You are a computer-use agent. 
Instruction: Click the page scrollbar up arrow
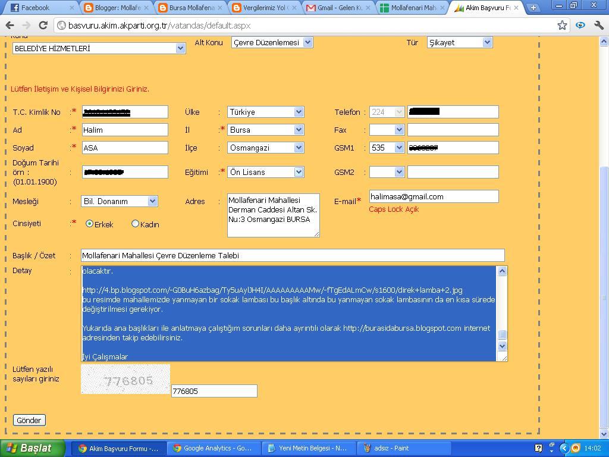point(604,41)
